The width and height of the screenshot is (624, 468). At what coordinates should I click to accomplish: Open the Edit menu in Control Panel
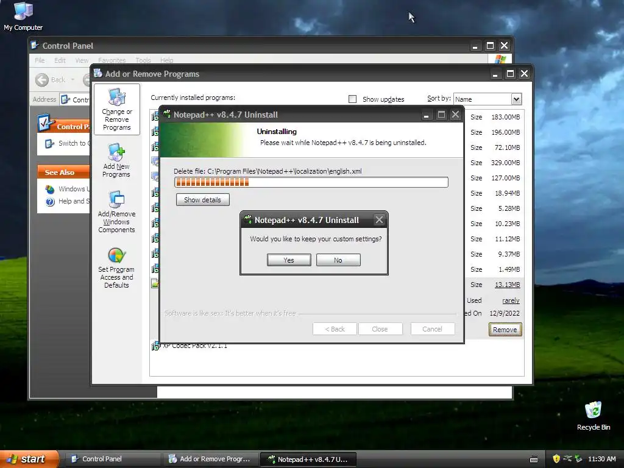(x=60, y=60)
